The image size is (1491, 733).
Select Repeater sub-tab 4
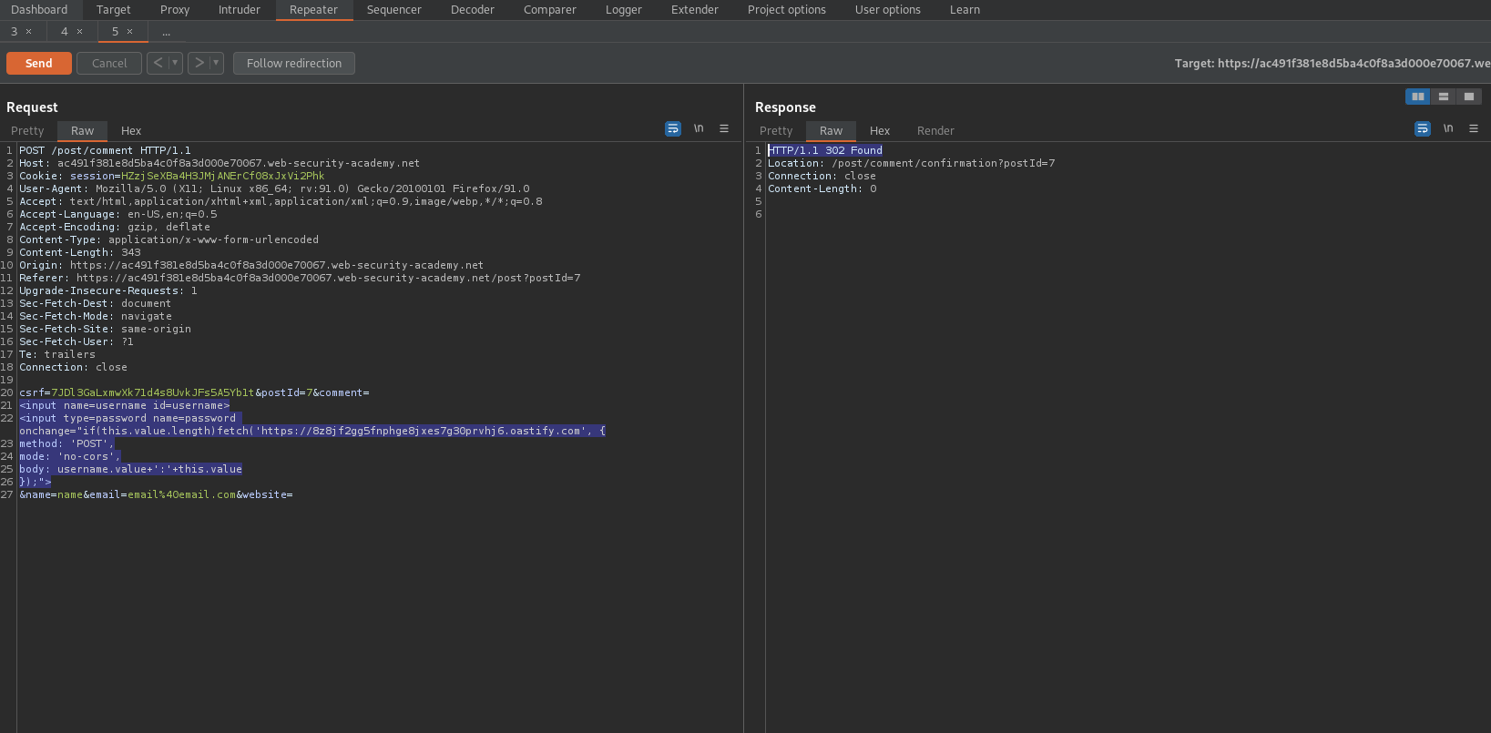tap(65, 32)
